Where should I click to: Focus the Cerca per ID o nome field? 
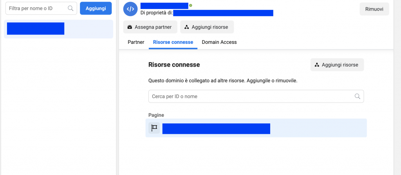tap(251, 96)
